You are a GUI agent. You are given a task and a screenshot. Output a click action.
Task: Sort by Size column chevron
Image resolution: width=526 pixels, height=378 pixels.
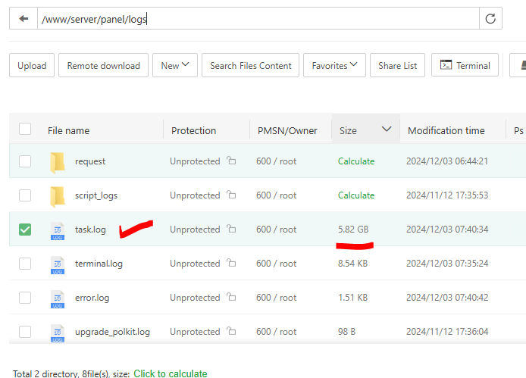pyautogui.click(x=387, y=129)
